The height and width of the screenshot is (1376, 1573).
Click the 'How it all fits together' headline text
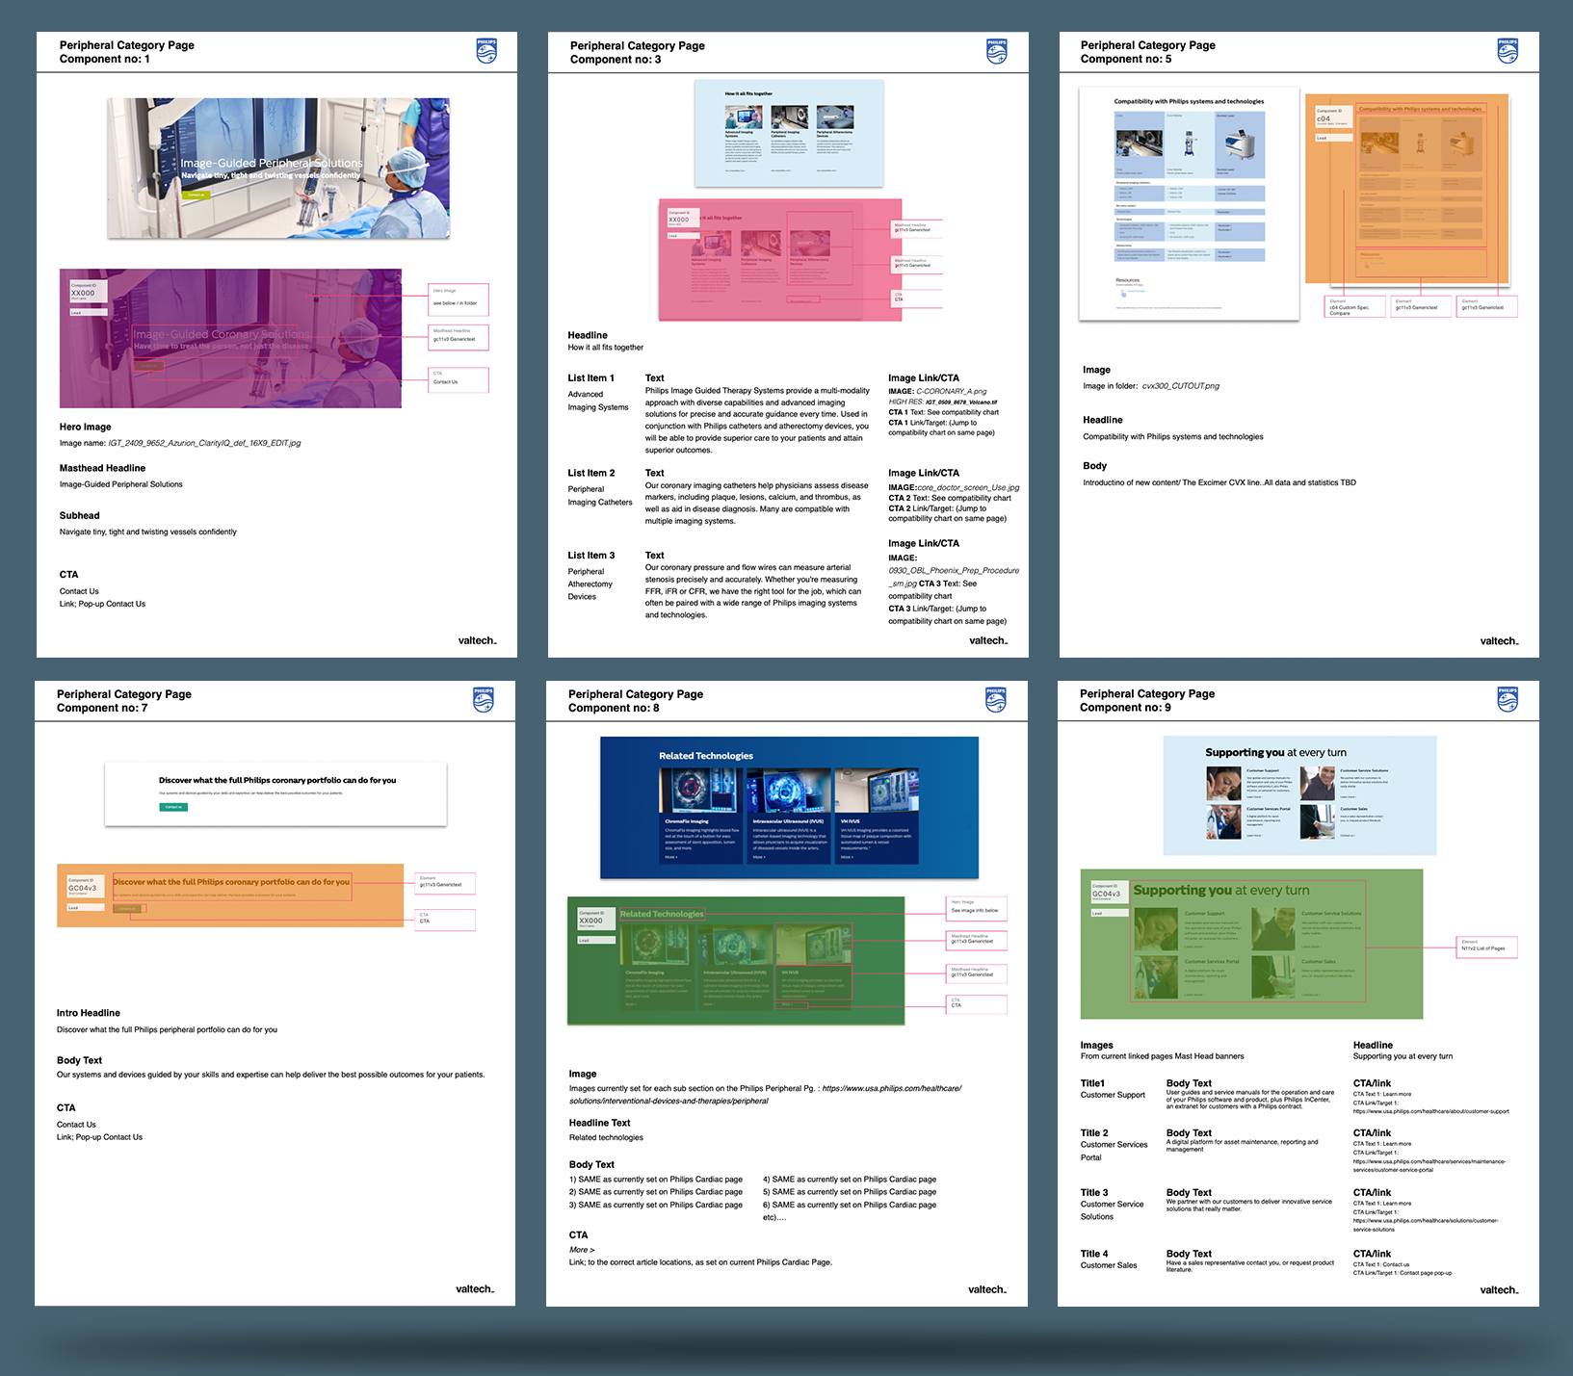[x=606, y=348]
